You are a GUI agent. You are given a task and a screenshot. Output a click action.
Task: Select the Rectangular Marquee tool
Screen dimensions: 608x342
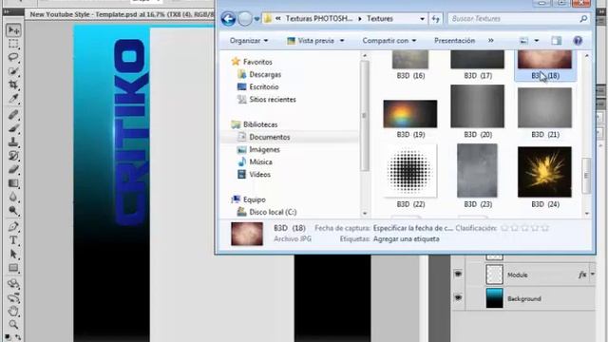pos(13,44)
